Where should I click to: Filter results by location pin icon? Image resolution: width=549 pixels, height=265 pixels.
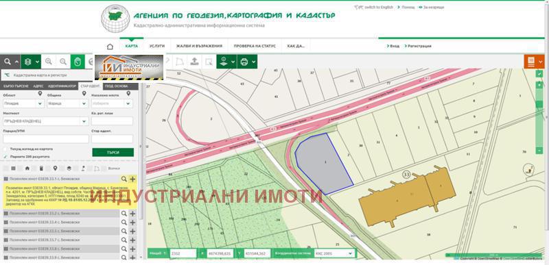[55, 168]
